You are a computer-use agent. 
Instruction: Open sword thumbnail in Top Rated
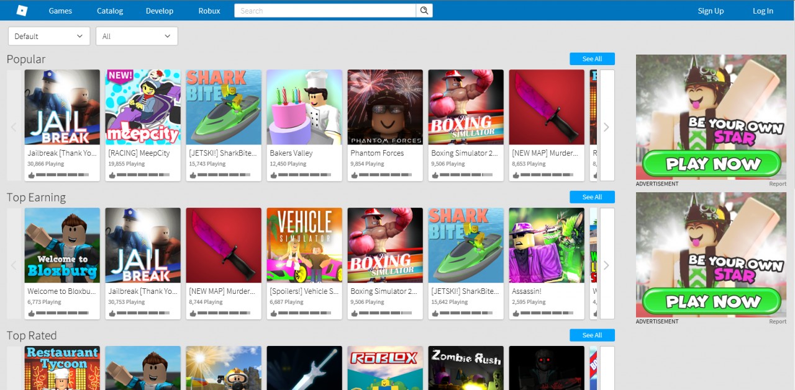304,368
